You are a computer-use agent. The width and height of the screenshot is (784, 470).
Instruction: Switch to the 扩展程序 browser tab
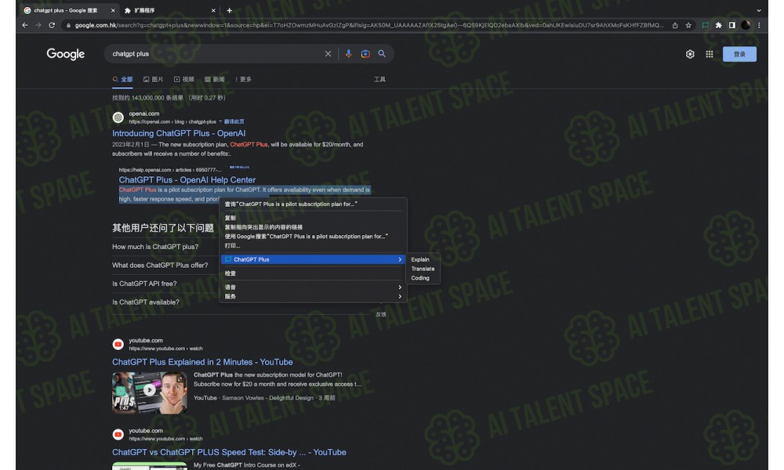(169, 10)
